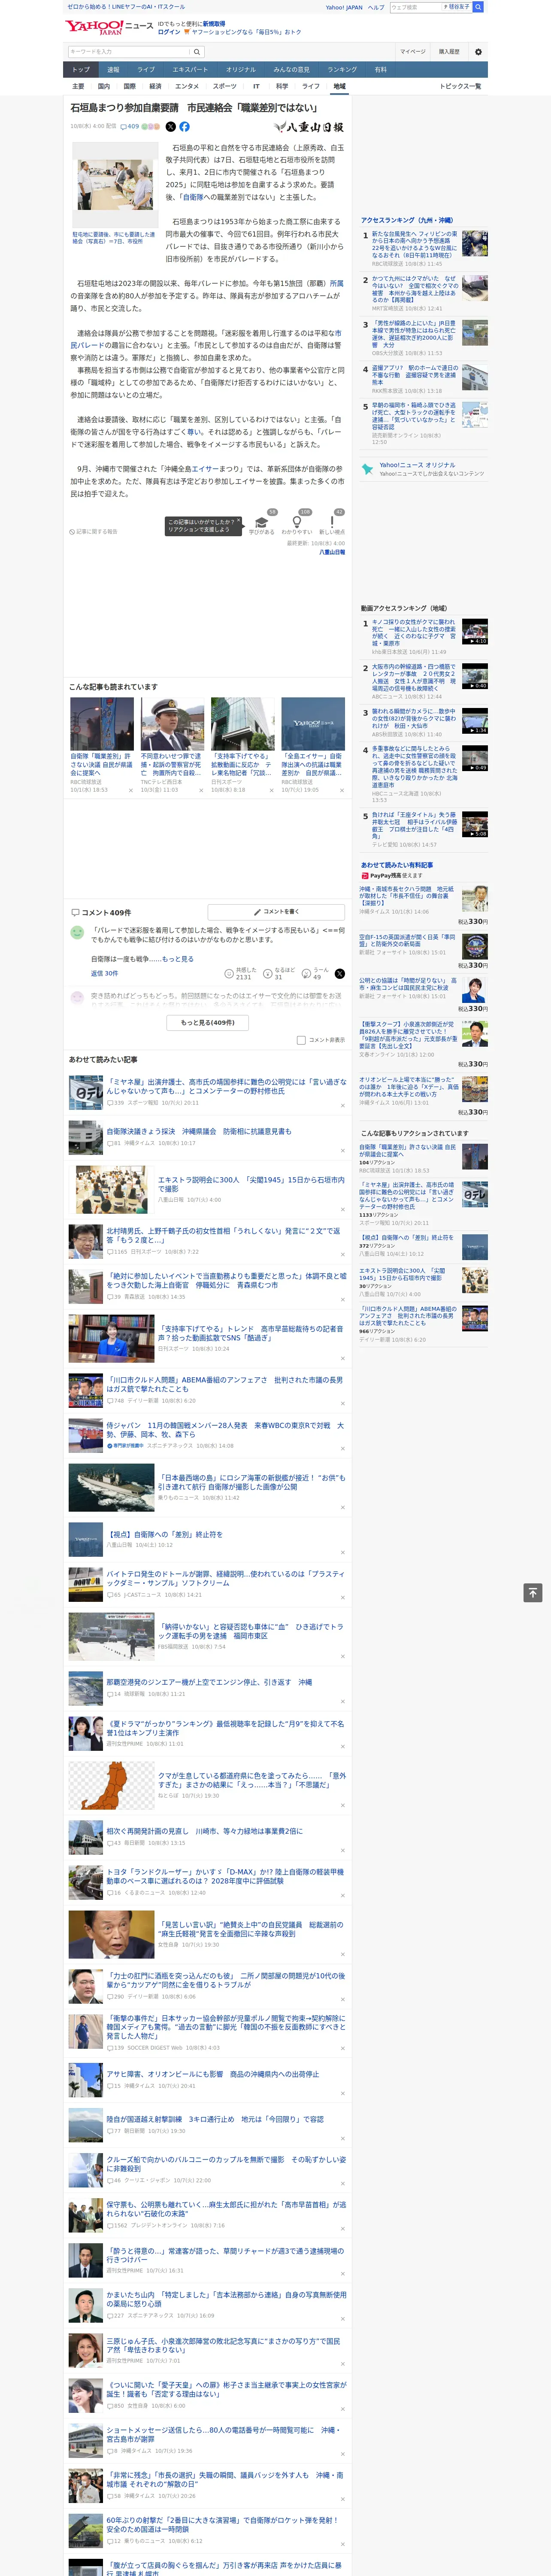Open 「ミヤネ屋」出演弁護士 related article
Image resolution: width=551 pixels, height=2576 pixels.
[x=226, y=1086]
